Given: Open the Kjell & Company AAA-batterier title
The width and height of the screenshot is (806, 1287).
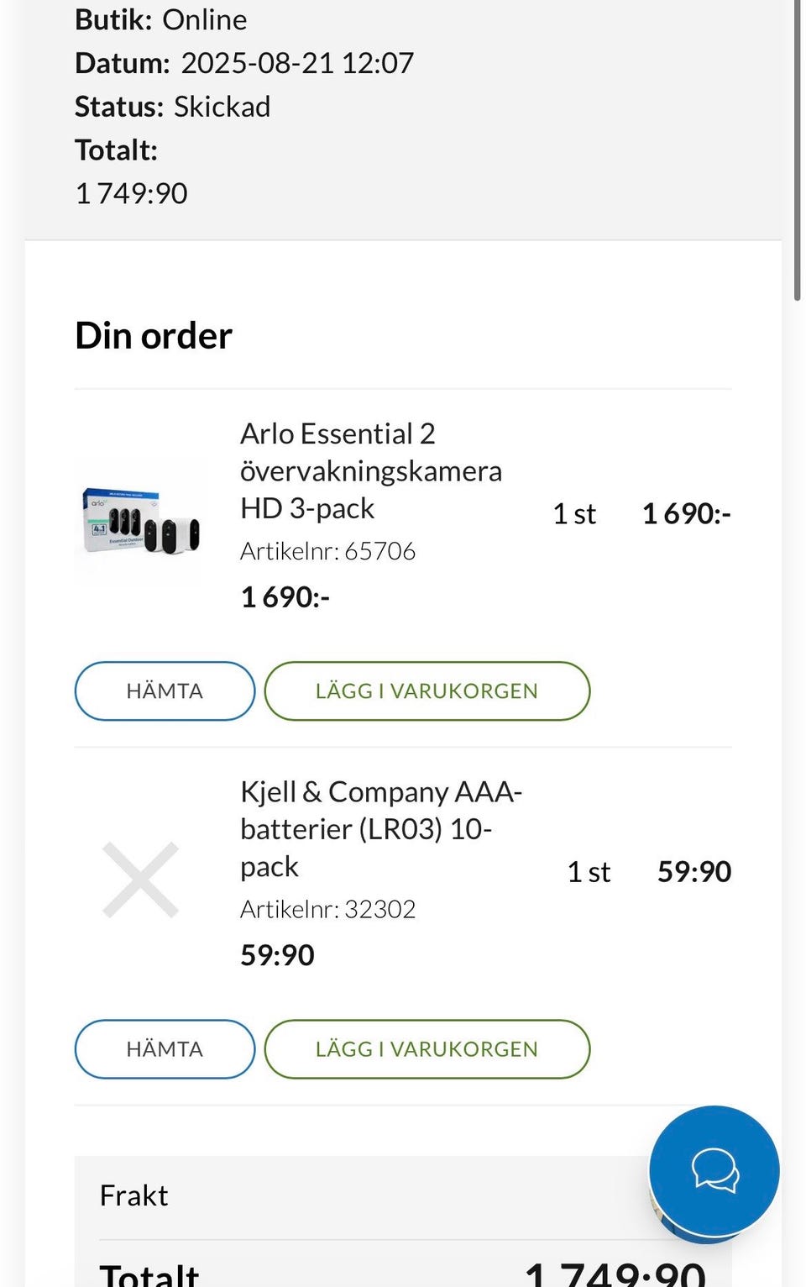Looking at the screenshot, I should (380, 828).
